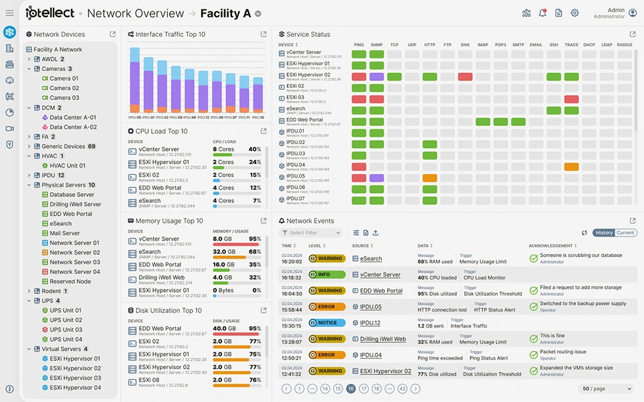Click red PING status cell for ESXi Hypervisor 02
Image resolution: width=644 pixels, height=402 pixels.
(x=358, y=76)
